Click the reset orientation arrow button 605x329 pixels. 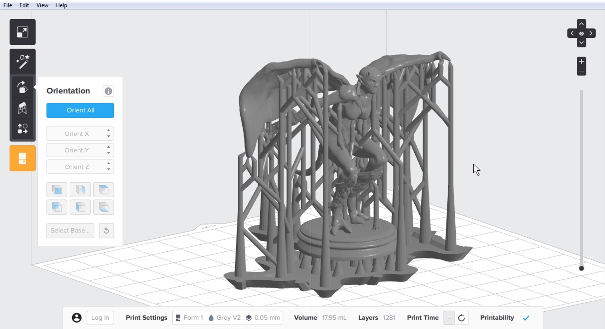pos(106,231)
